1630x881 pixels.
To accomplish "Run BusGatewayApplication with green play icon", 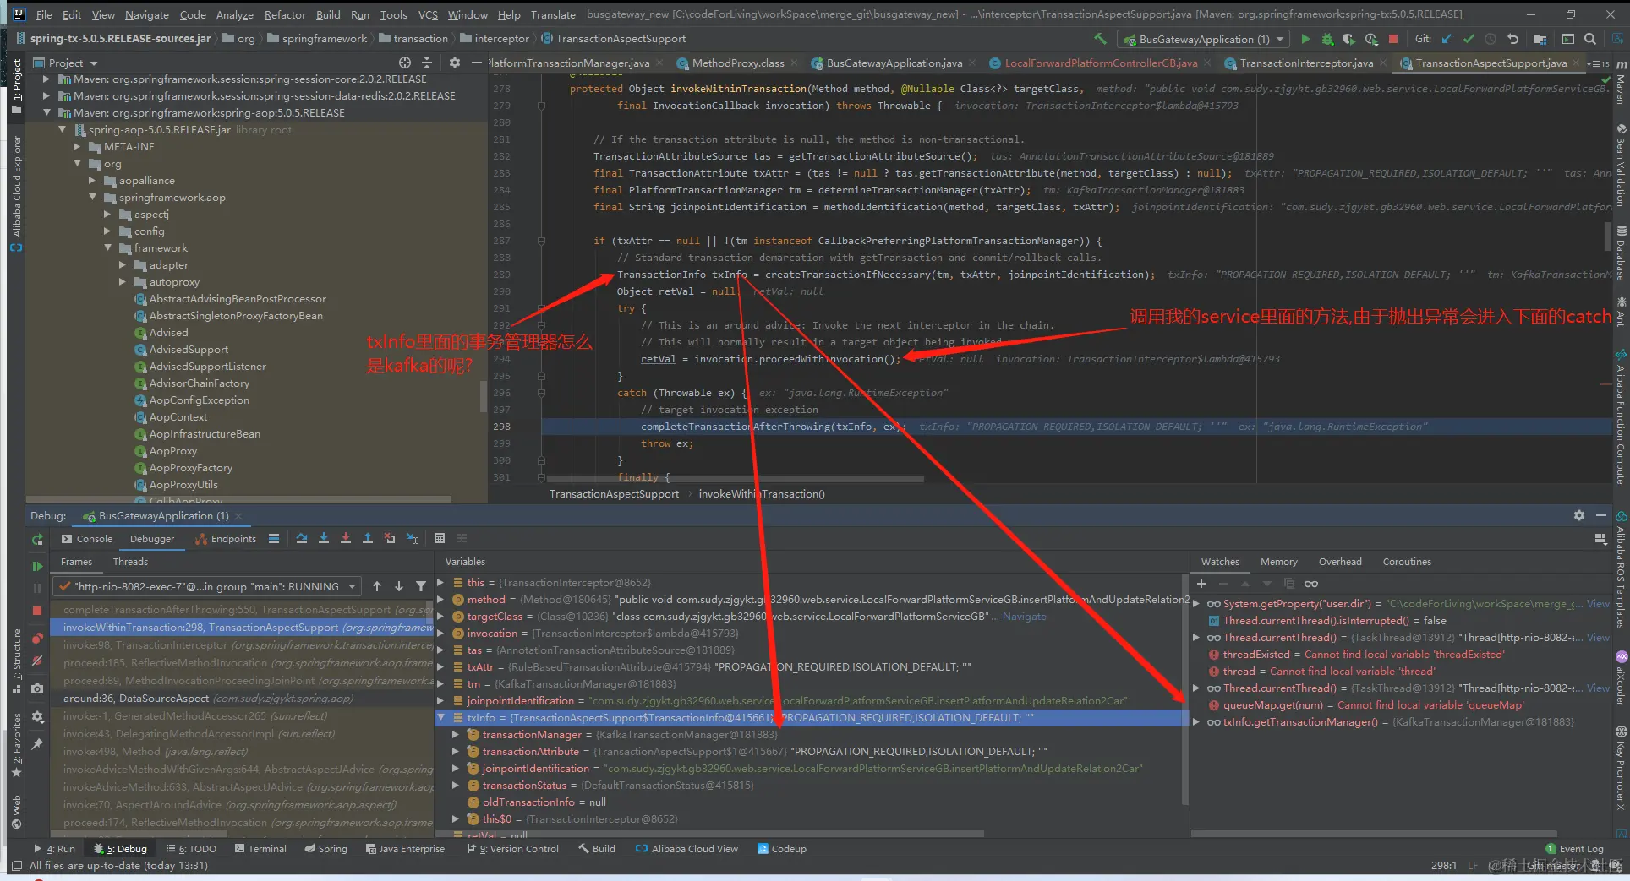I will pos(1305,39).
